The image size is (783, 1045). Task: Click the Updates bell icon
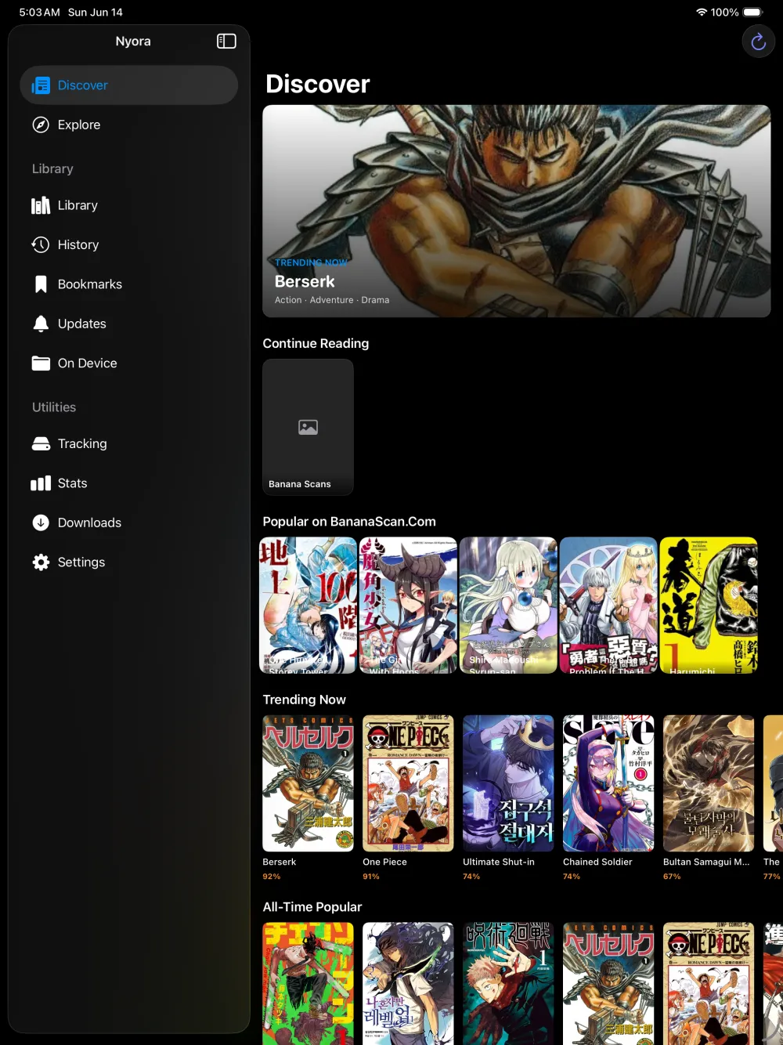(x=41, y=324)
